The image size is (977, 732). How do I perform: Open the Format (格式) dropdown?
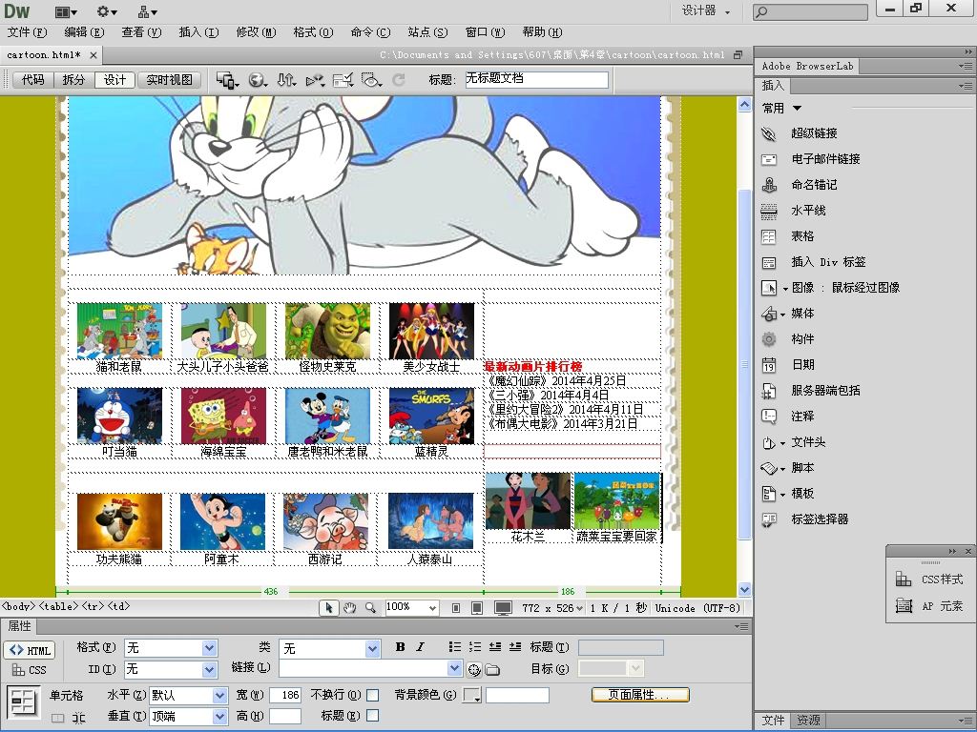coord(209,648)
